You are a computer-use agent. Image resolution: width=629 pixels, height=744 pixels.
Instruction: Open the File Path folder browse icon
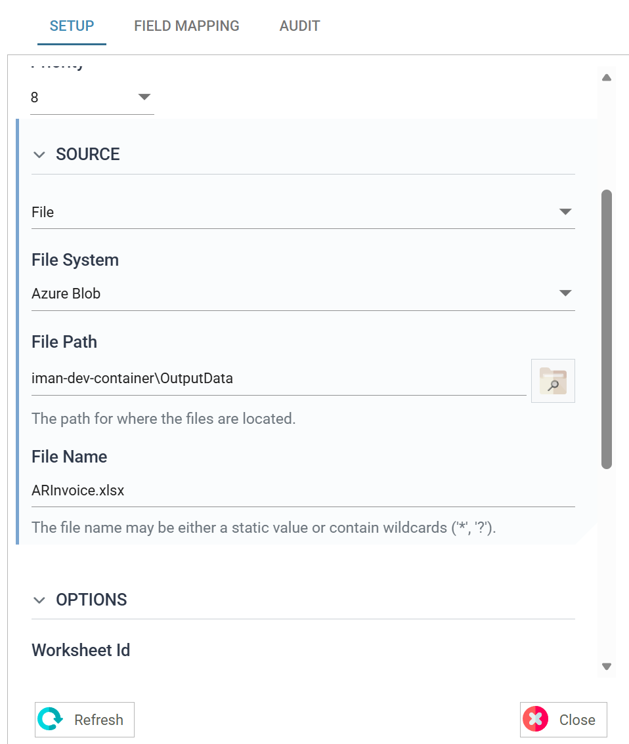553,381
